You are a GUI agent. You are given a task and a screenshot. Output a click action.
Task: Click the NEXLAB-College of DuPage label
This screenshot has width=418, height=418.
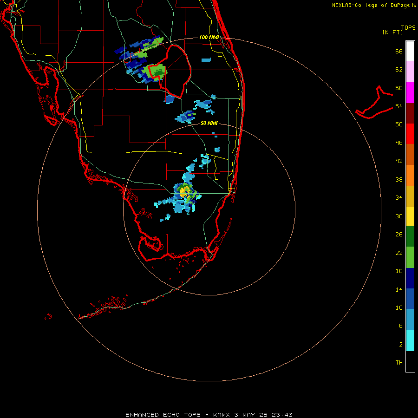pos(371,5)
